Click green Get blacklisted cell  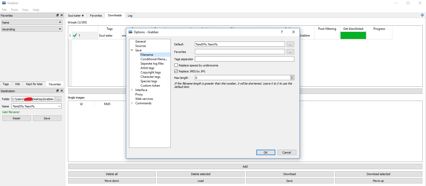click(x=353, y=36)
